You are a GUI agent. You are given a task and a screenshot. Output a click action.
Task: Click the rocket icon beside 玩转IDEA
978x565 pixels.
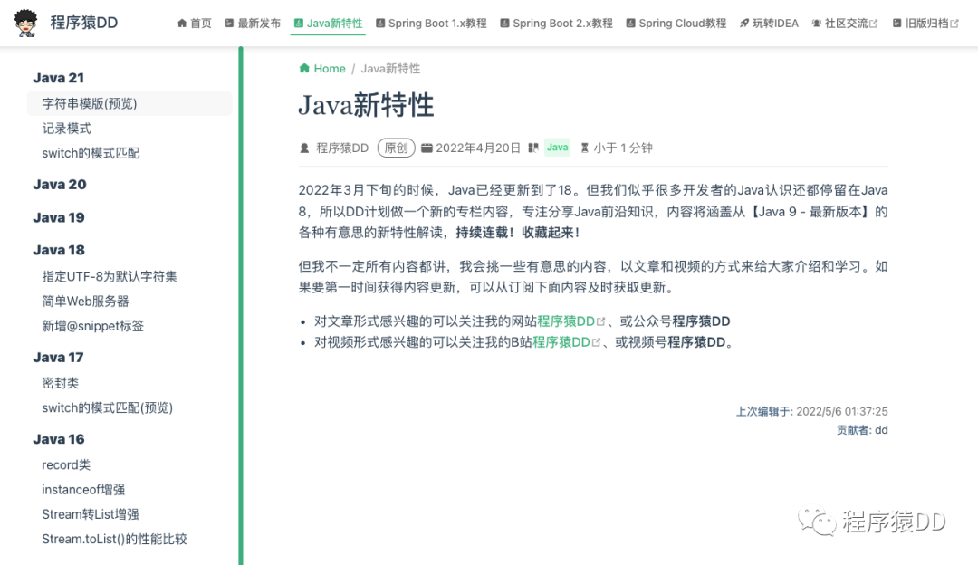[x=744, y=23]
